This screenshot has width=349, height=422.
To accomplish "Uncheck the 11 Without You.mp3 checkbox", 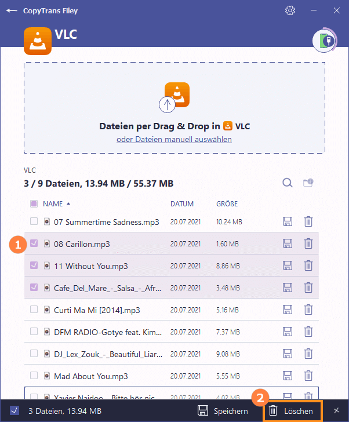I will point(34,265).
